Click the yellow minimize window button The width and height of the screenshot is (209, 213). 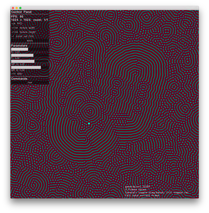coord(17,8)
